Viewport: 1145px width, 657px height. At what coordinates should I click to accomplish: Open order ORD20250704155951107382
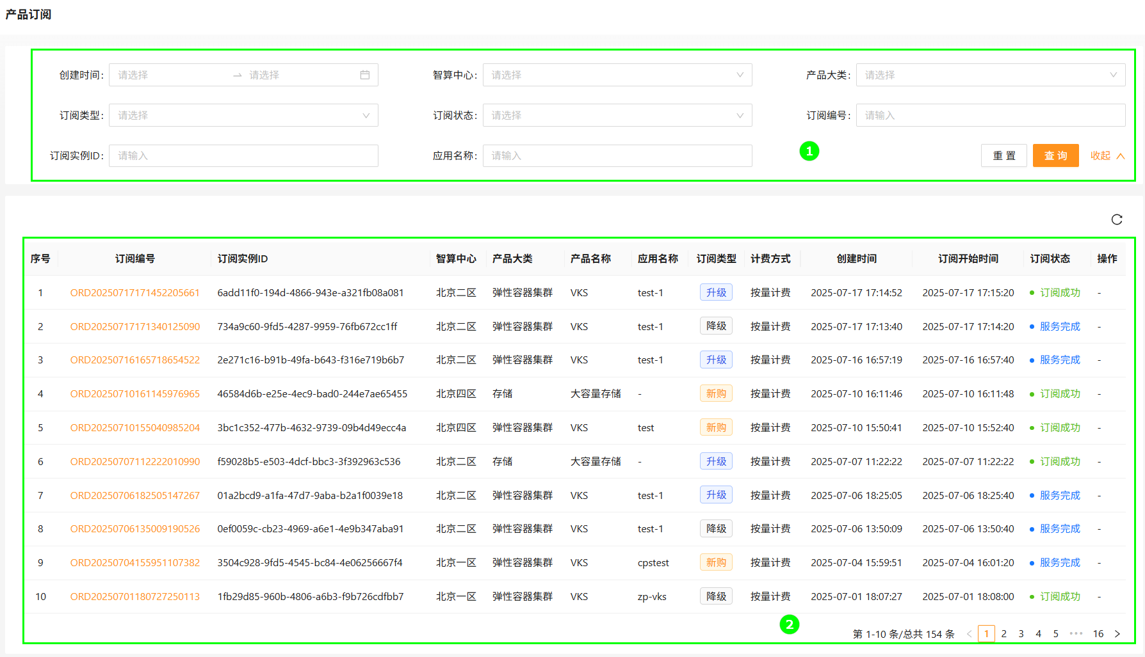coord(135,562)
